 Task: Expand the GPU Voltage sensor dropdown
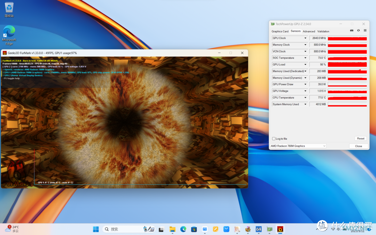click(305, 91)
